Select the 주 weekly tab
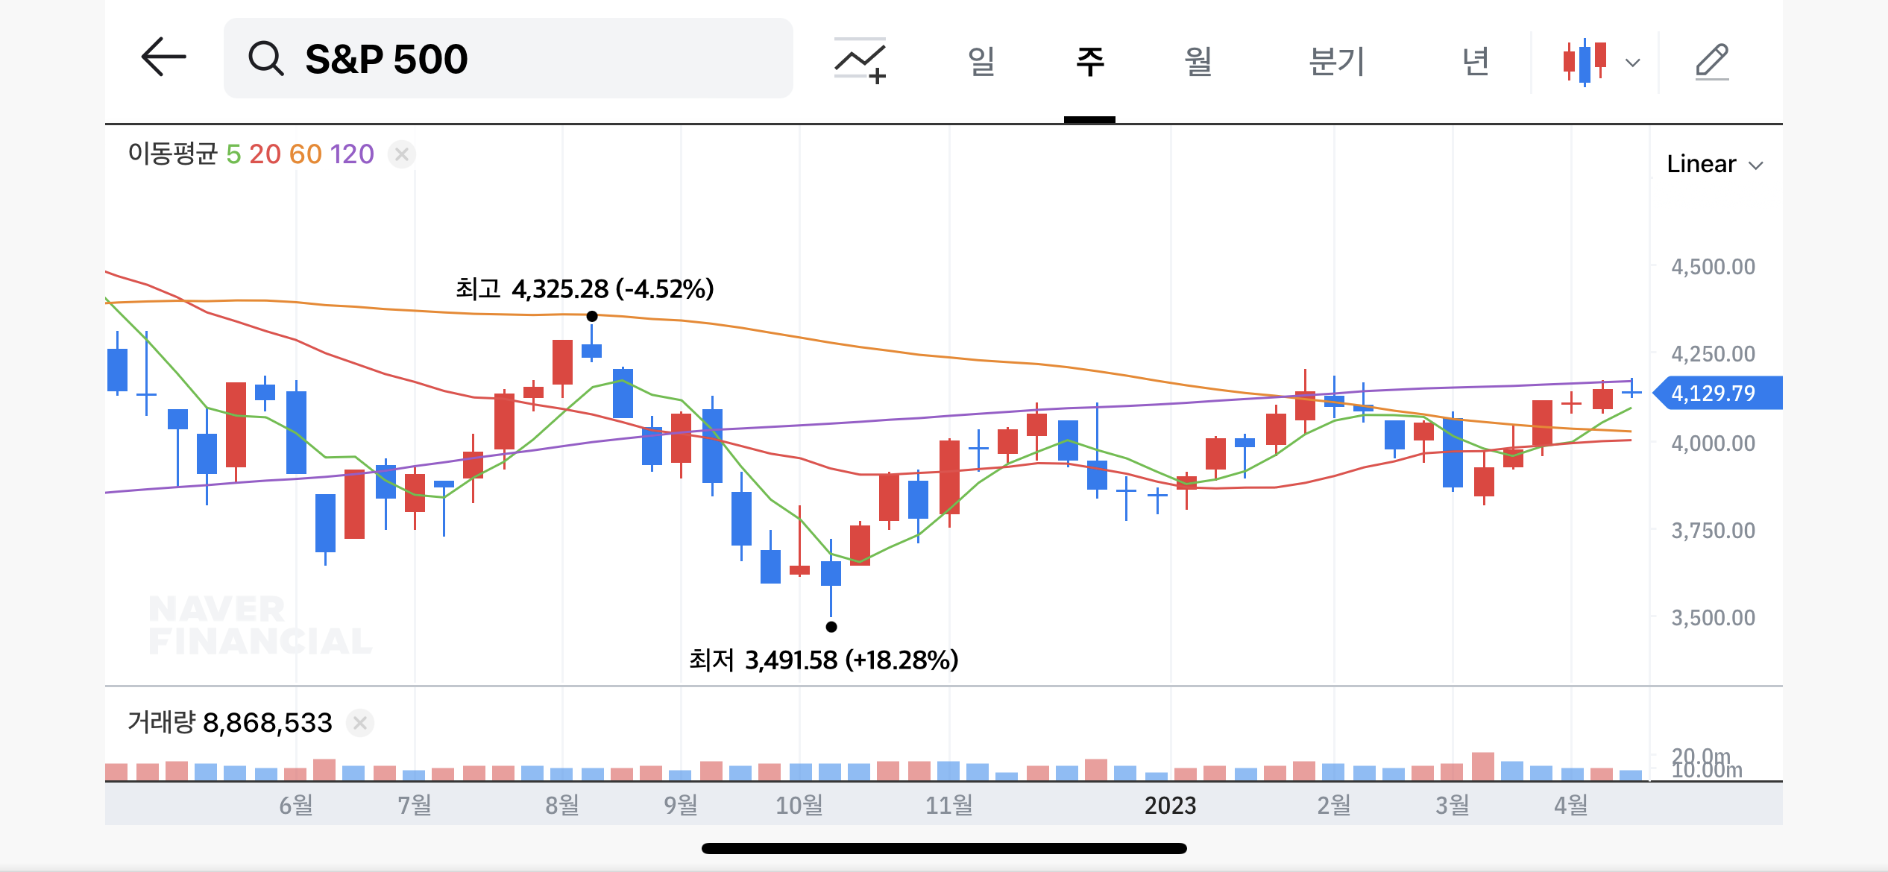 [x=1089, y=61]
